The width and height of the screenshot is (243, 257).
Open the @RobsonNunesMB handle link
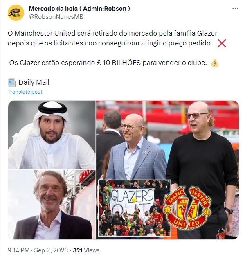pos(56,17)
